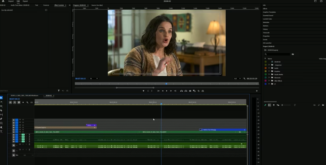Open the Effects panel
Image resolution: width=326 pixels, height=165 pixels.
(265, 8)
